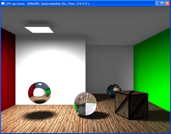Click the wooden crate

132,105
